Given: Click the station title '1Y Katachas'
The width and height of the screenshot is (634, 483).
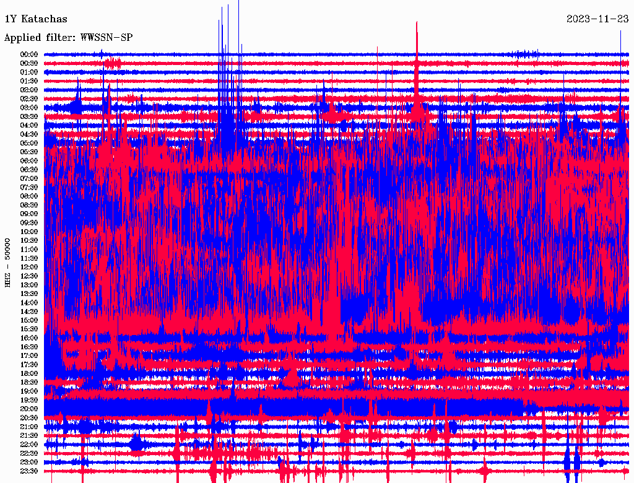Looking at the screenshot, I should pos(35,19).
